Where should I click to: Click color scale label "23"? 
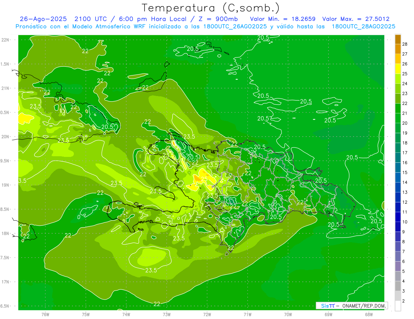[405, 94]
